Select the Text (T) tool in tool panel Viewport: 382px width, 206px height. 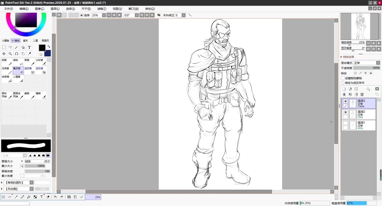[x=29, y=47]
